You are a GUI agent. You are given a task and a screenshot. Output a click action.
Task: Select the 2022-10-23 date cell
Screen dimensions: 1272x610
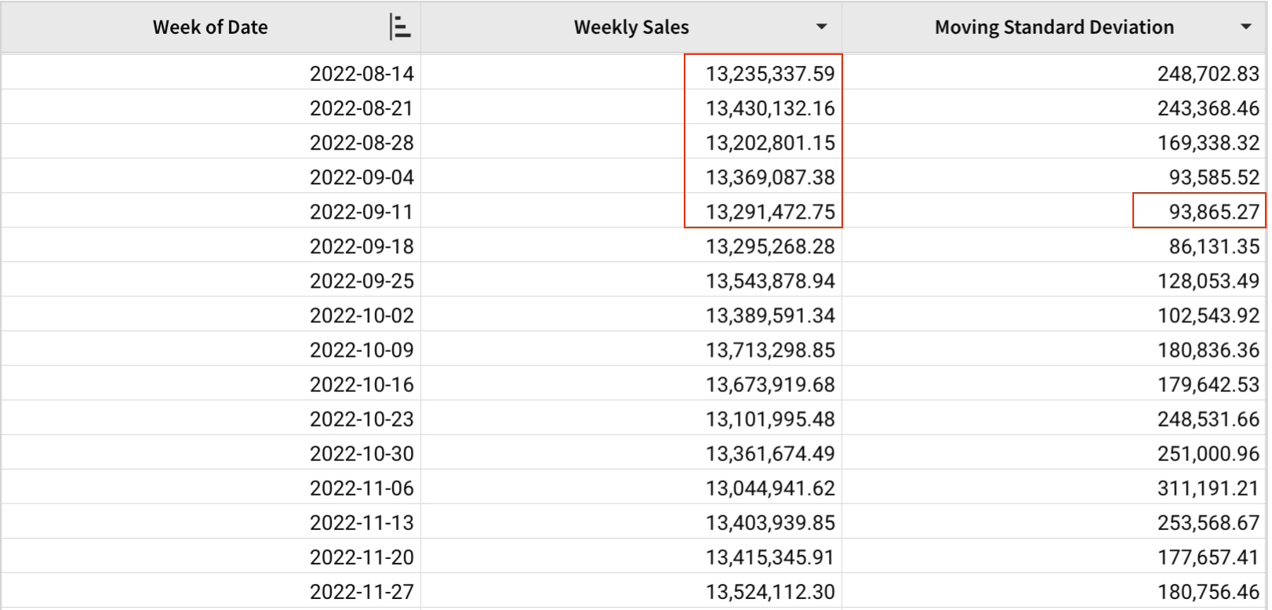tap(362, 419)
